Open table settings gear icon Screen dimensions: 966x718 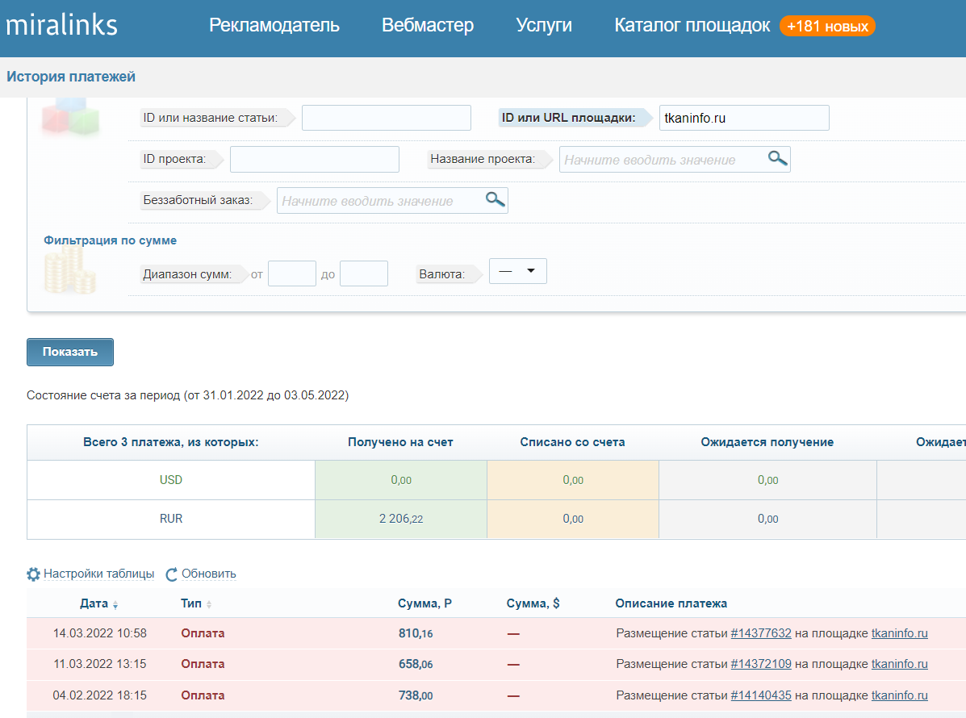coord(33,574)
